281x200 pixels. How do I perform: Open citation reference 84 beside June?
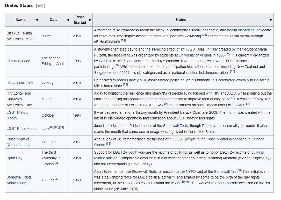point(61,127)
